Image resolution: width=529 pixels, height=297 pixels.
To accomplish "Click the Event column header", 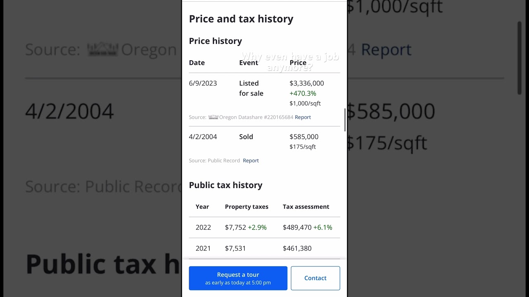I will [x=248, y=63].
